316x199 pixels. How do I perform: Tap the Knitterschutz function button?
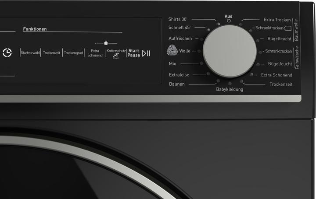click(116, 51)
